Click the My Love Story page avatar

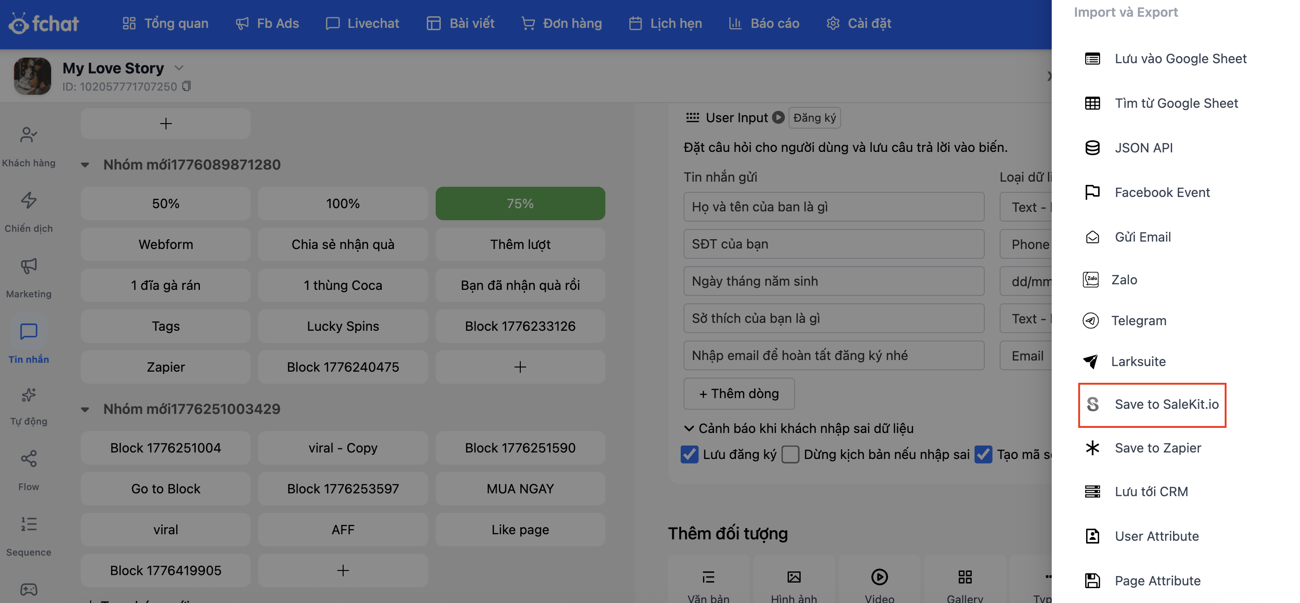pos(32,76)
